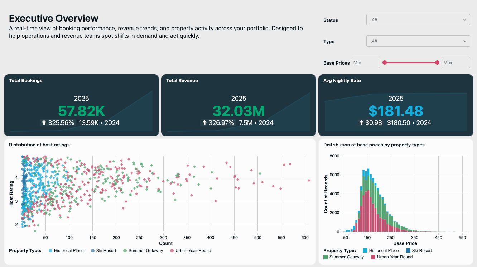Click the Total Bookings card title
The width and height of the screenshot is (477, 267).
(x=25, y=81)
